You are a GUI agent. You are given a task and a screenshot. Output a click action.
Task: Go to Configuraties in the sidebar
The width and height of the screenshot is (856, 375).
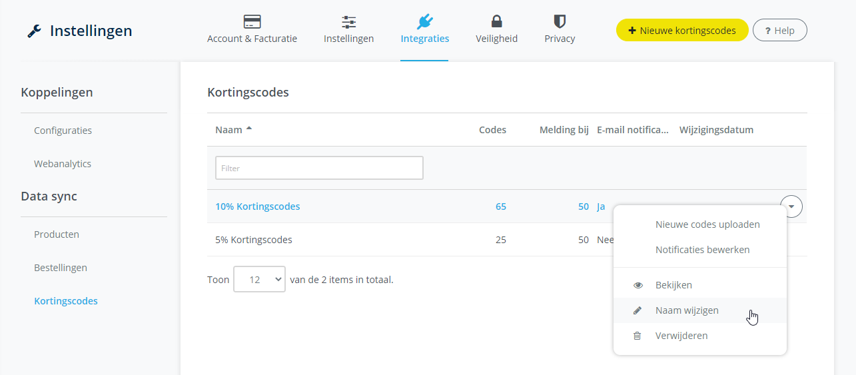click(63, 131)
